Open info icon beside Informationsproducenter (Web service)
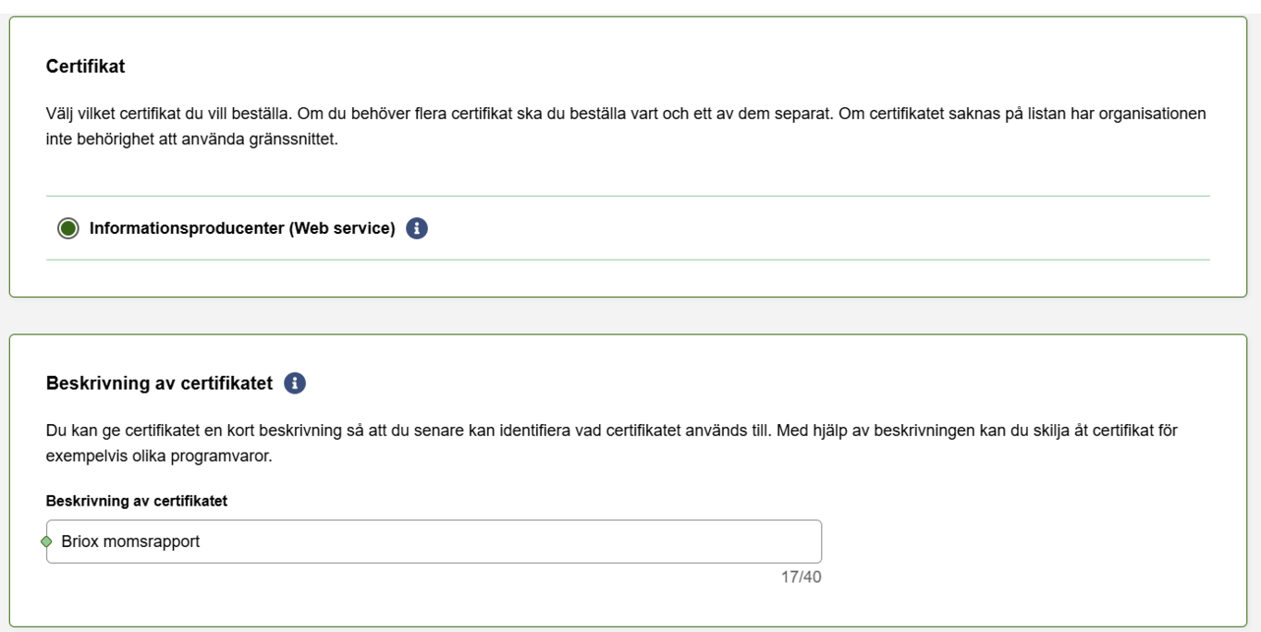Viewport: 1261px width, 632px height. point(417,228)
